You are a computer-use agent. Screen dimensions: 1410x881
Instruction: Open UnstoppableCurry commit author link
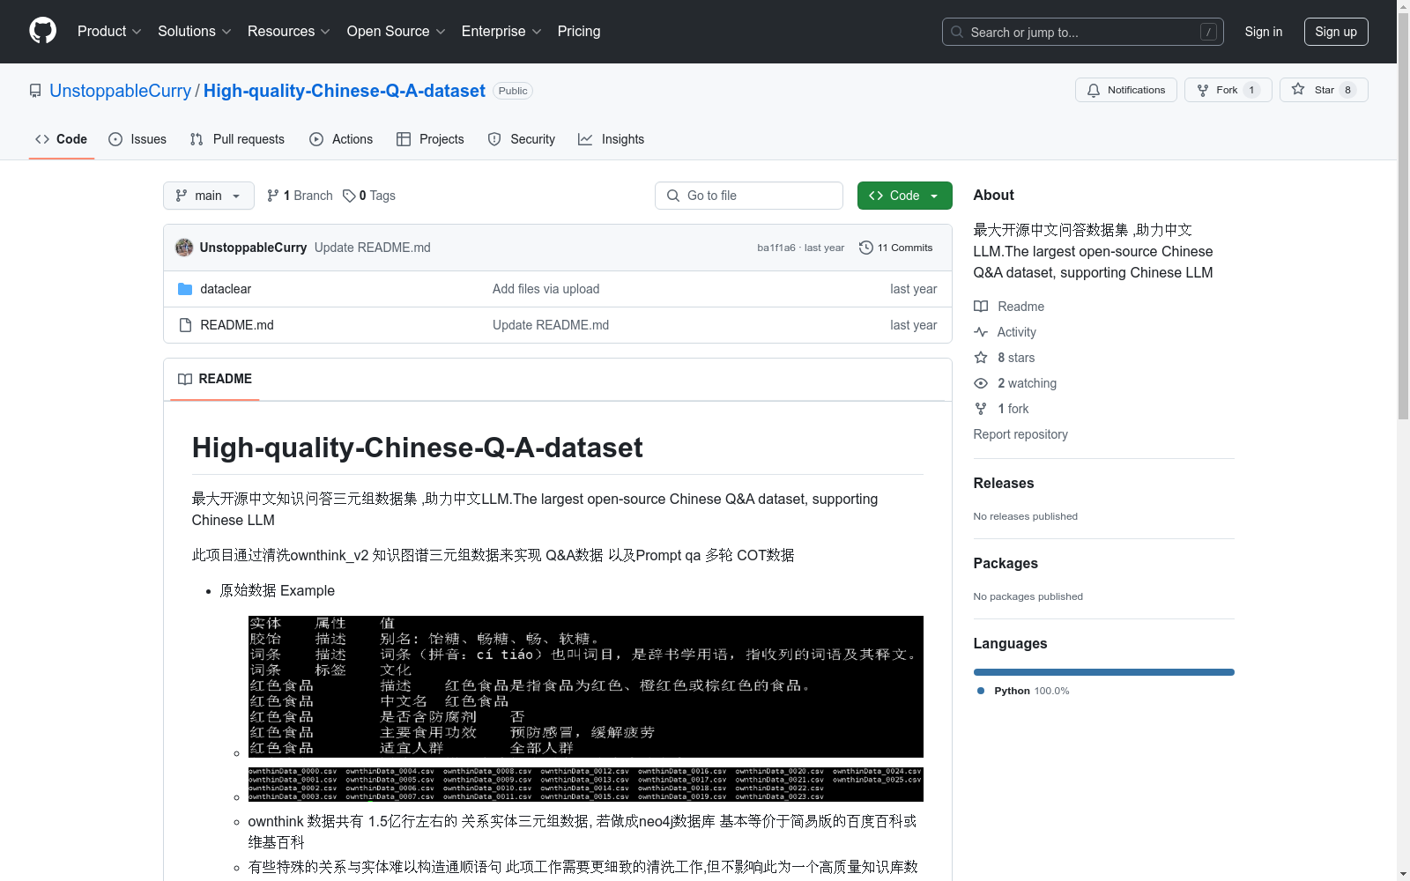pos(253,248)
